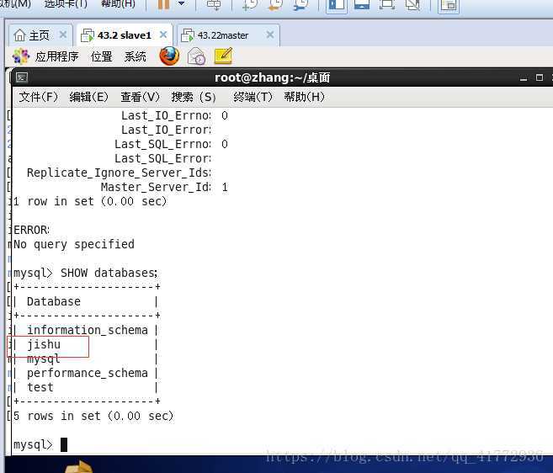Open the VMware 选项卡(T) menu
Image resolution: width=553 pixels, height=473 pixels.
pyautogui.click(x=66, y=4)
